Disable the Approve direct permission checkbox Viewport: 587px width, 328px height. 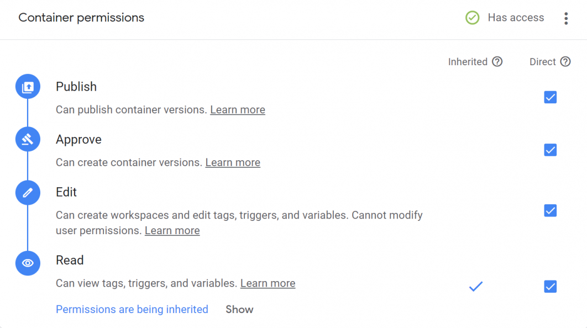coord(550,150)
